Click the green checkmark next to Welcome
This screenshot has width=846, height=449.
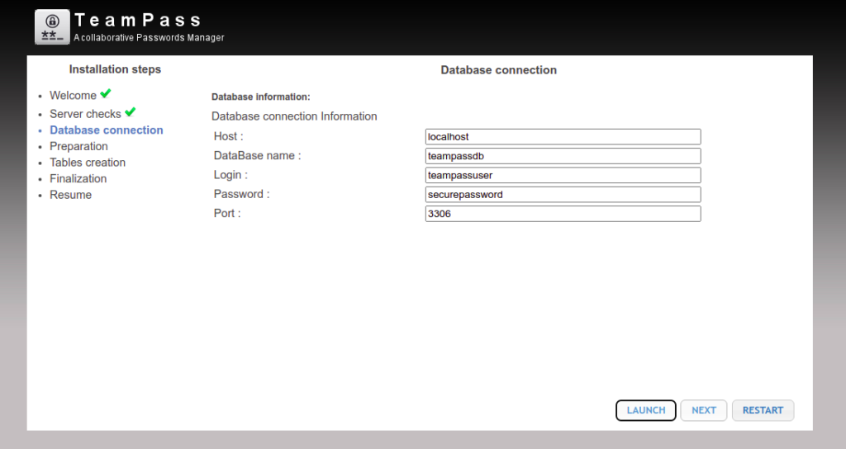106,94
